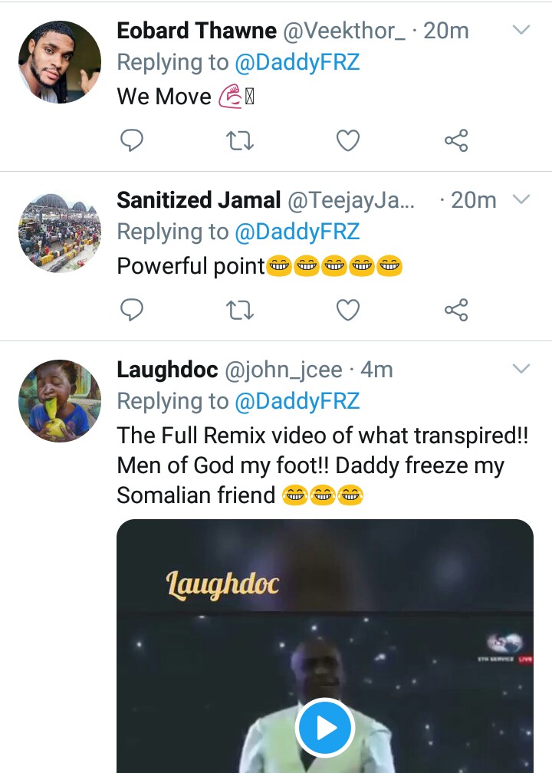Reply to Sanitized Jamal's tweet
552x773 pixels.
(133, 310)
